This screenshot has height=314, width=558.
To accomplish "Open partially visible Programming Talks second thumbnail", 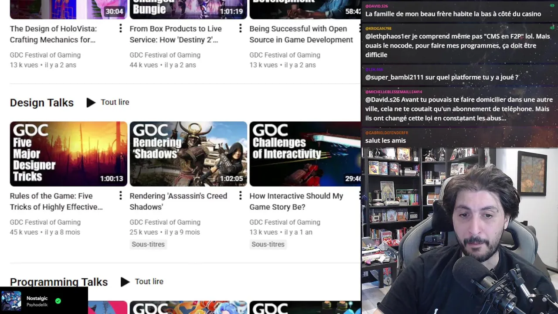I will [x=188, y=307].
